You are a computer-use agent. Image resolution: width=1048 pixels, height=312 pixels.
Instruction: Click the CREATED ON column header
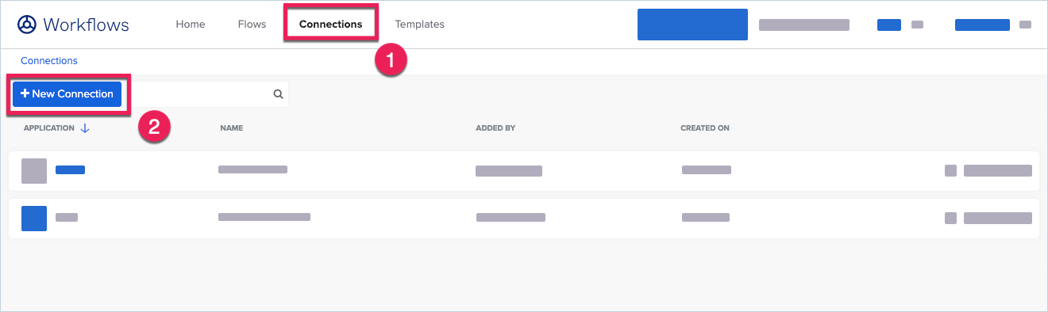[705, 128]
